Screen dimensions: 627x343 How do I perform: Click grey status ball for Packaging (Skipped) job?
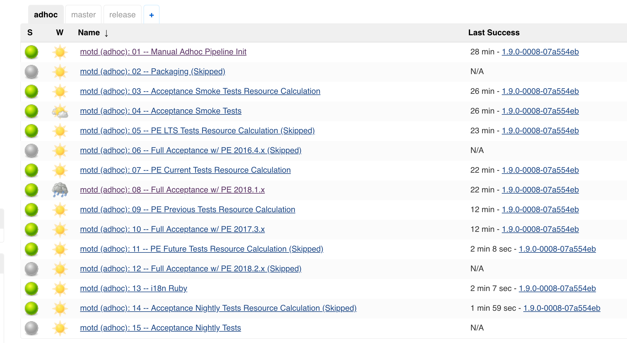tap(31, 72)
